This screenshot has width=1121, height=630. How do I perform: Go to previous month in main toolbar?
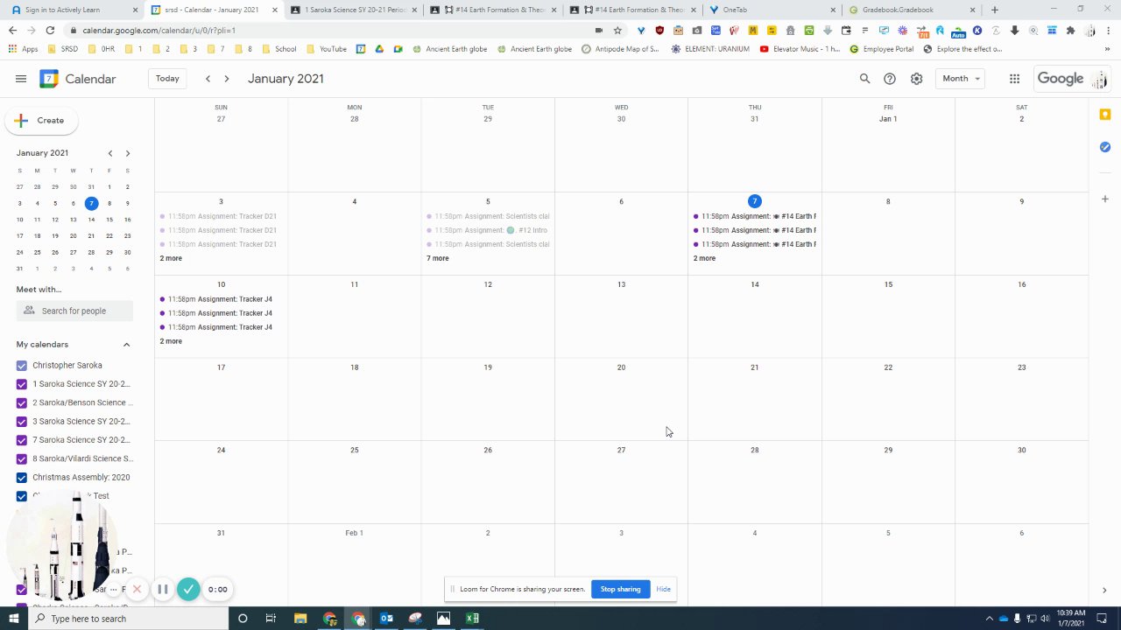point(208,79)
